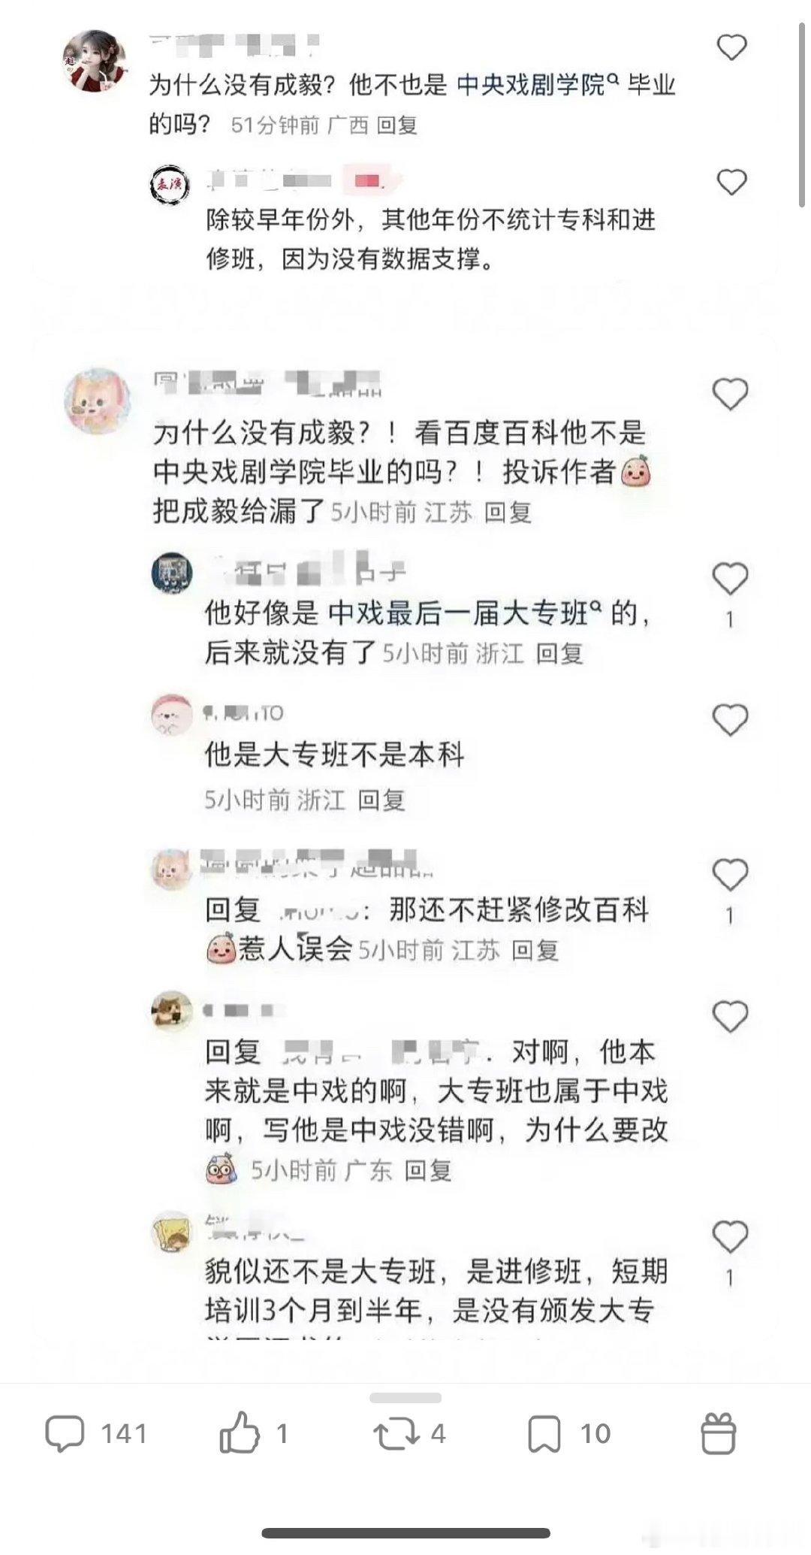
Task: Like the 广东 reply about 大专班也属于中戏
Action: tap(730, 1017)
